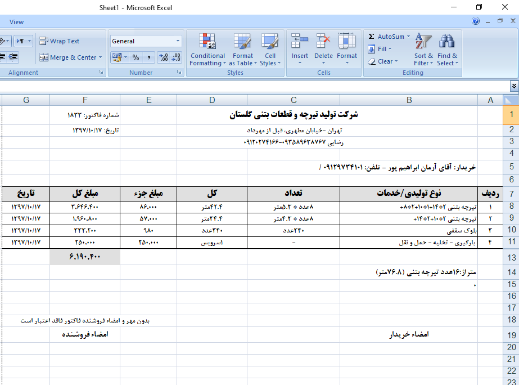Select column C header
519x385 pixels.
pos(294,100)
